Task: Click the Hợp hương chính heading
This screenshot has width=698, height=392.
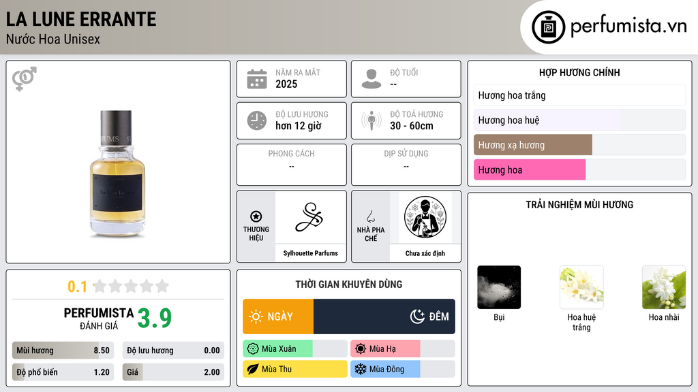Action: click(x=579, y=72)
